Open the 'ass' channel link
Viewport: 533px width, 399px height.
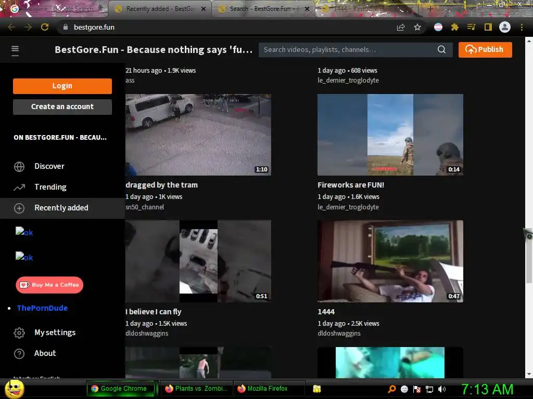[x=130, y=81]
